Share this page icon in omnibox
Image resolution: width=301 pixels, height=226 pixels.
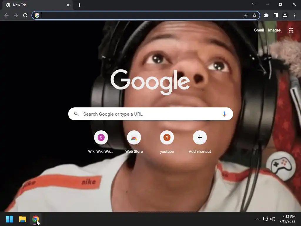(x=245, y=15)
